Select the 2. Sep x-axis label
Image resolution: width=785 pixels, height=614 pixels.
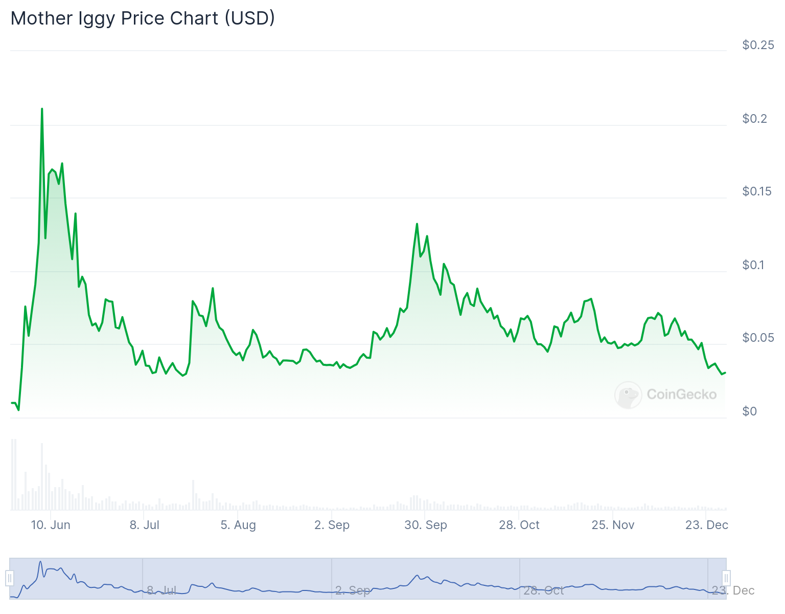[x=332, y=525]
